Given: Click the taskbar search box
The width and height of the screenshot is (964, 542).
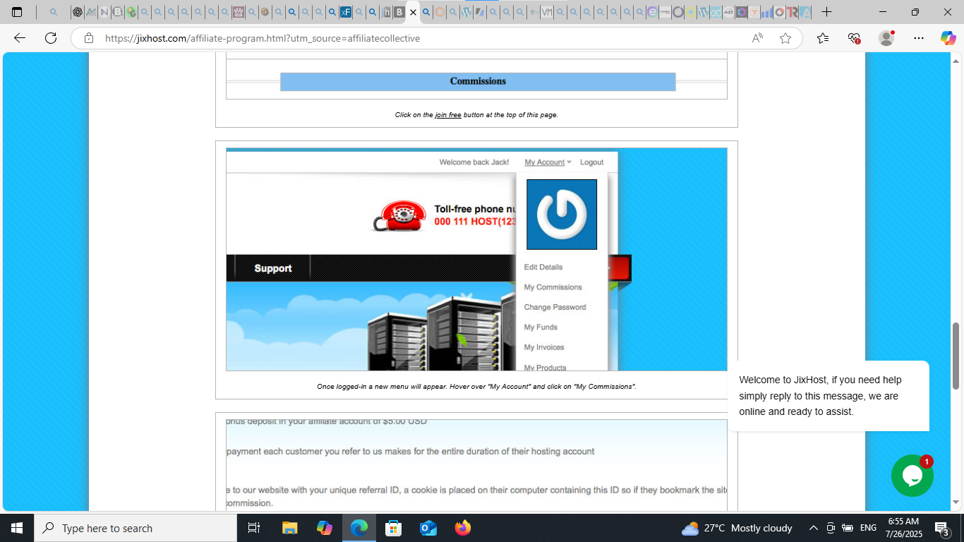Looking at the screenshot, I should [135, 528].
